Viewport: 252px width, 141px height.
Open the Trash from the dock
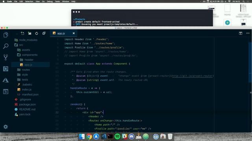(170, 137)
